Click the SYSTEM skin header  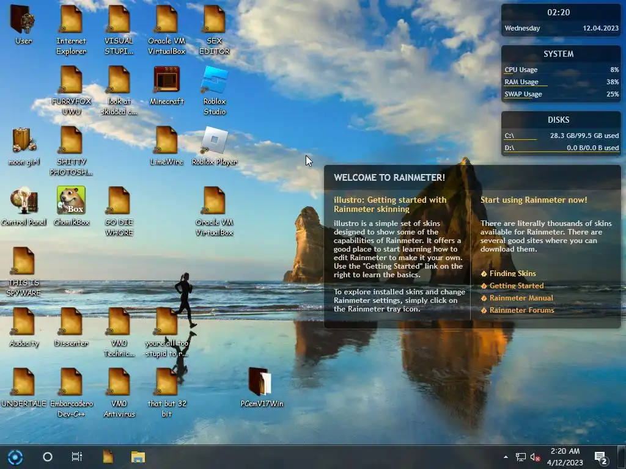click(559, 54)
